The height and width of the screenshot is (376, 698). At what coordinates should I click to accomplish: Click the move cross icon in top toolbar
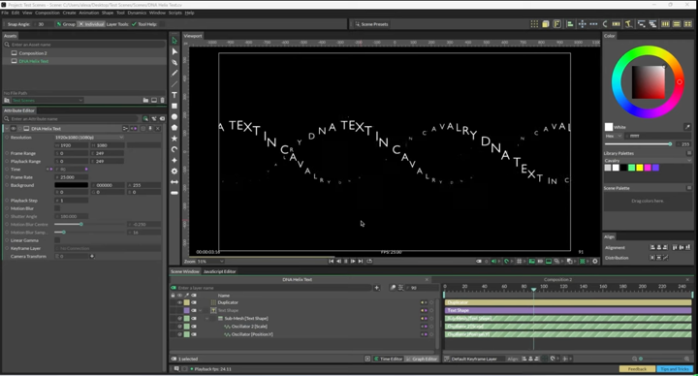click(x=582, y=24)
